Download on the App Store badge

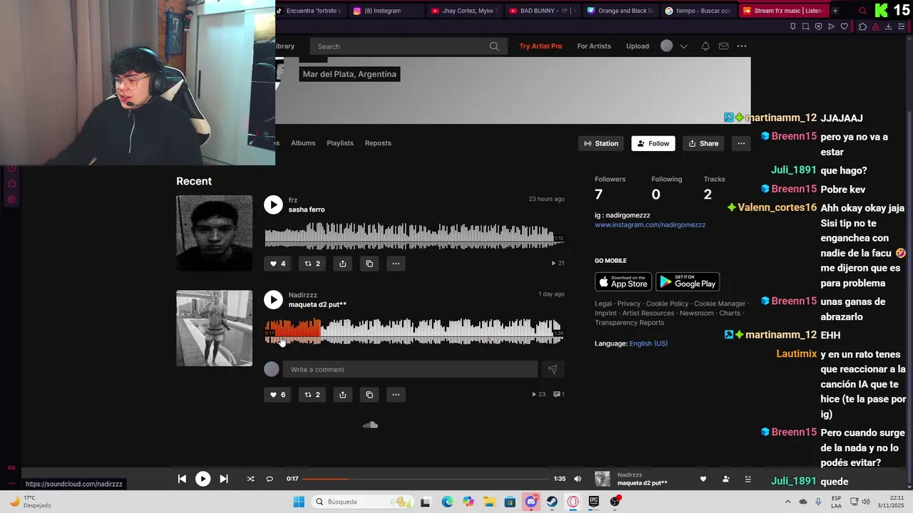pyautogui.click(x=623, y=281)
